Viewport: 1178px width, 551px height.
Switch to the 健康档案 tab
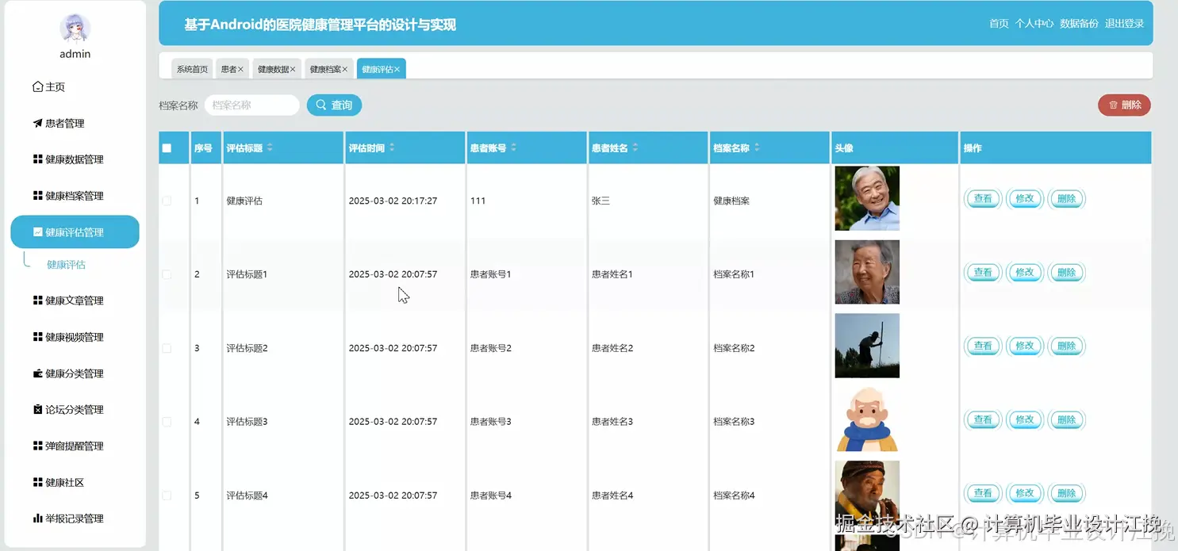click(325, 69)
